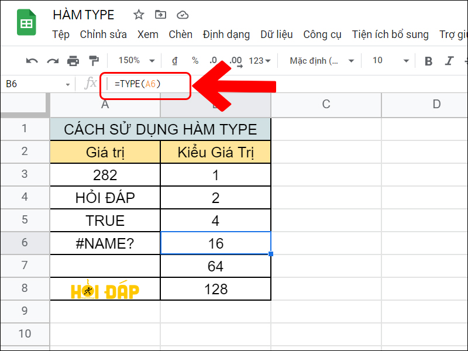Select the cell with value 1 in row 3
Screen dimensions: 468x351
(x=215, y=175)
